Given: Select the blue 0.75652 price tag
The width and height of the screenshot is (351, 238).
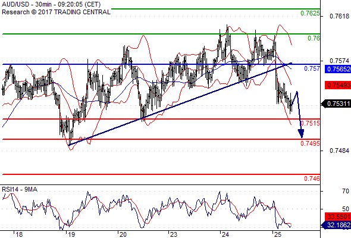Looking at the screenshot, I should pos(338,69).
